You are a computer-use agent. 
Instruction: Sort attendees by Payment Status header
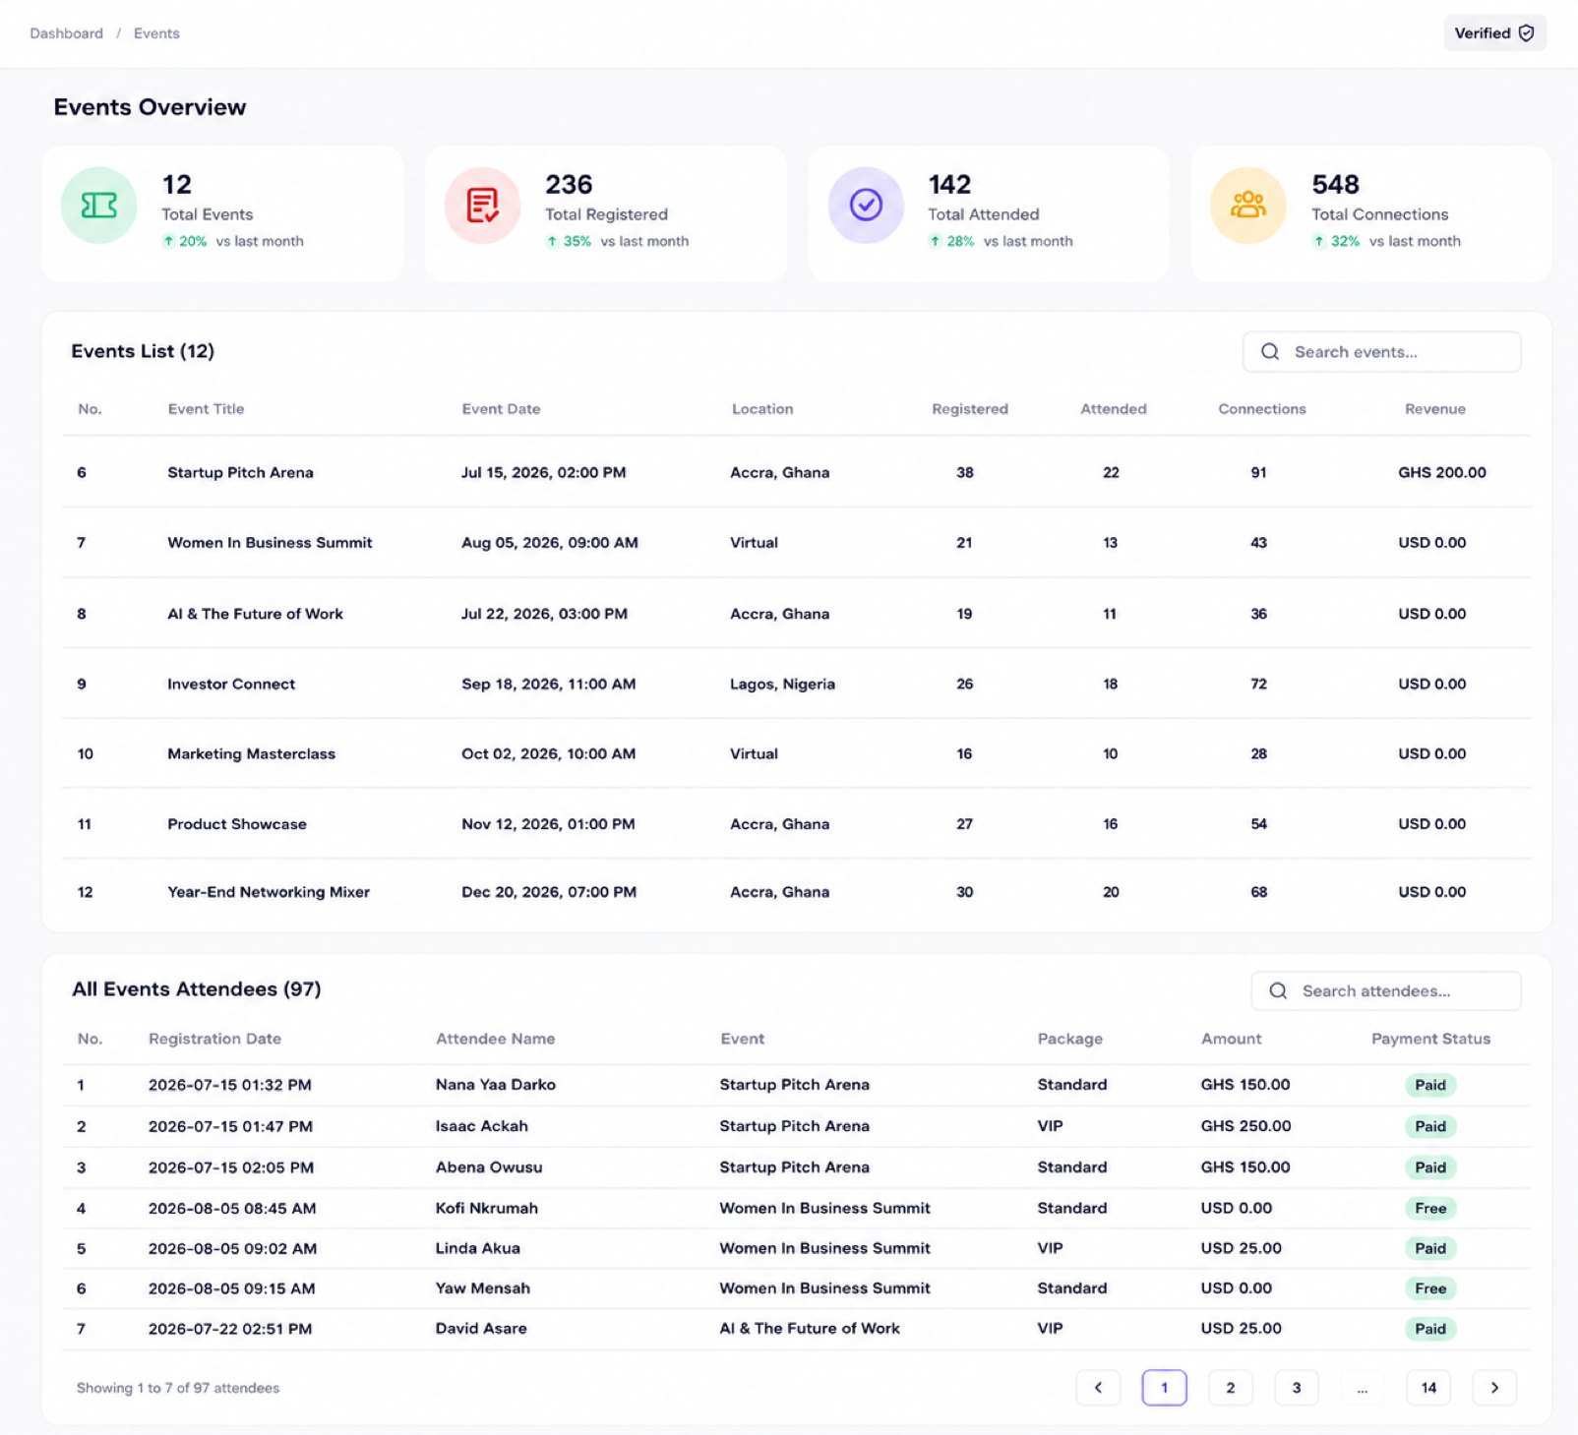click(1430, 1039)
